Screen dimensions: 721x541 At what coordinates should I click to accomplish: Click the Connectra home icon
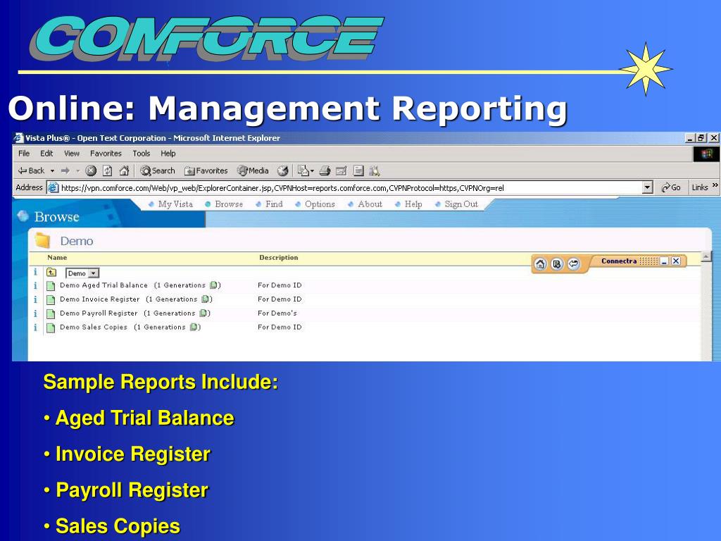point(540,264)
